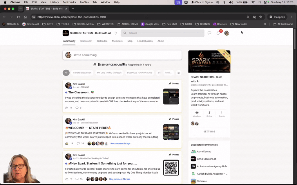Open comments on The Classroom post

(x=77, y=108)
